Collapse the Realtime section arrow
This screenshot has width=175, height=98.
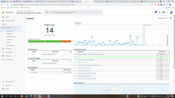(x=1, y=27)
